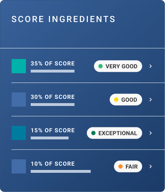The height and width of the screenshot is (192, 165).
Task: Click the Very Good rating badge
Action: pyautogui.click(x=118, y=66)
